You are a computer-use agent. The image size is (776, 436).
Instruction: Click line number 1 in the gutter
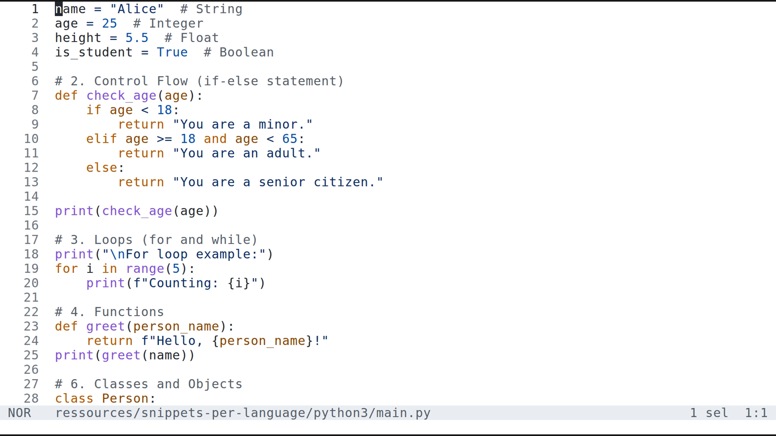click(x=35, y=9)
